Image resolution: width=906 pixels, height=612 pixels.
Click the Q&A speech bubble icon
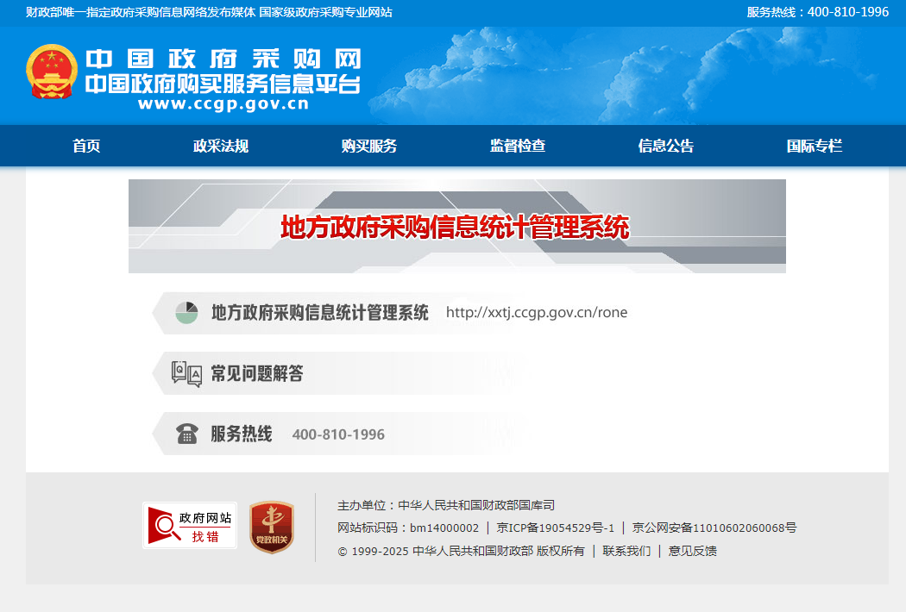pos(186,373)
